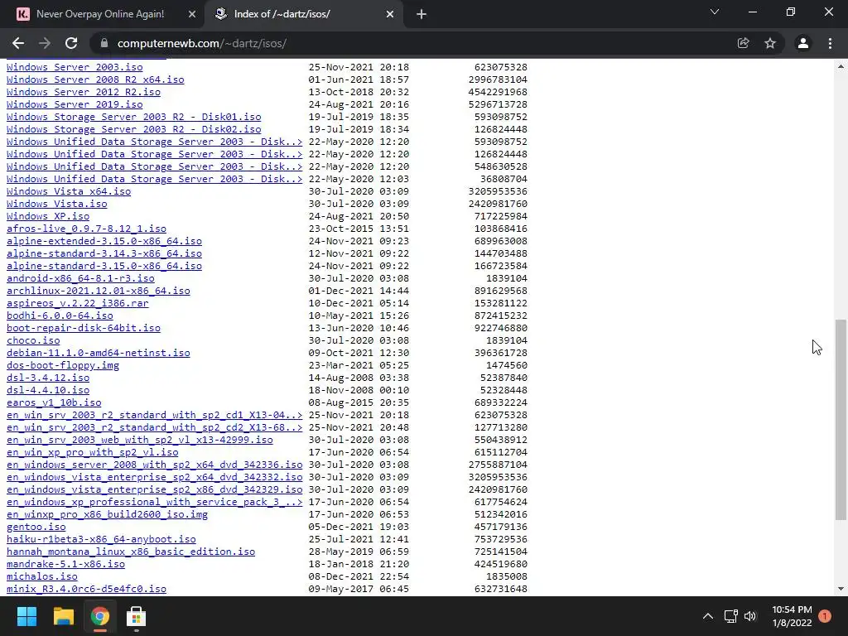Reload the current page
848x636 pixels.
pyautogui.click(x=71, y=43)
